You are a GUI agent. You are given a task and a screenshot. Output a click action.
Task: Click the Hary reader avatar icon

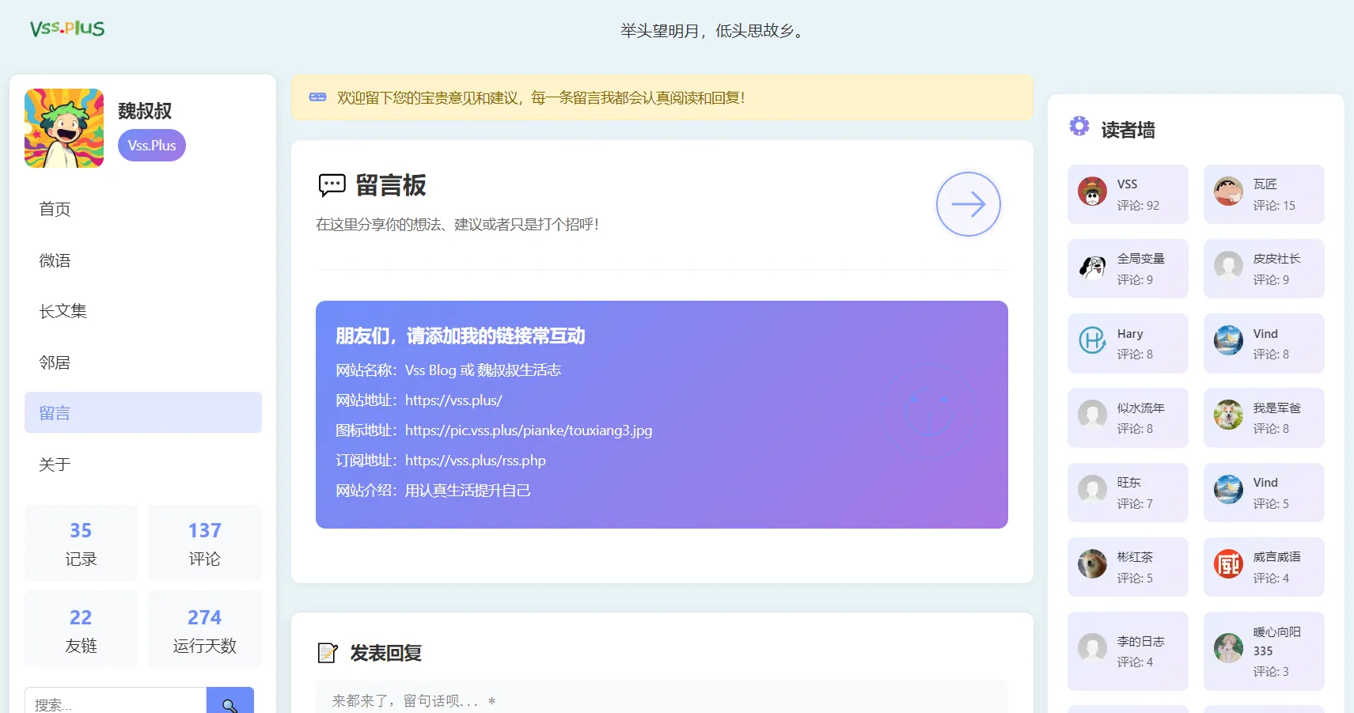click(x=1092, y=341)
